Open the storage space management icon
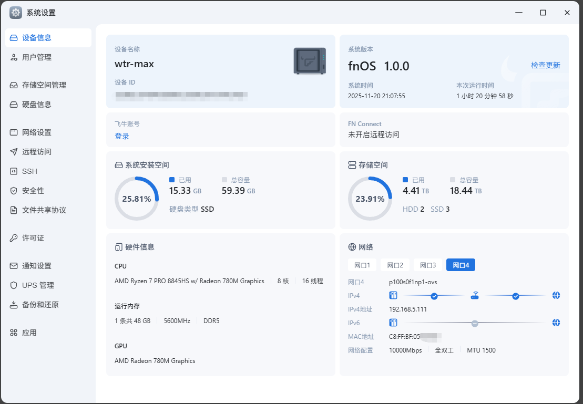Screen dimensions: 583x404 tap(14, 85)
